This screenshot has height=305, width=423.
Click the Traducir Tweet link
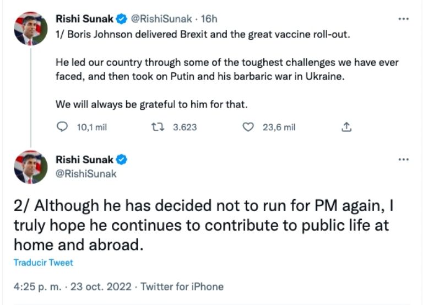43,263
